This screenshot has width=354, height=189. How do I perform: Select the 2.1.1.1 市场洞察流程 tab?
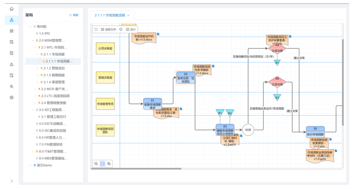coord(110,15)
